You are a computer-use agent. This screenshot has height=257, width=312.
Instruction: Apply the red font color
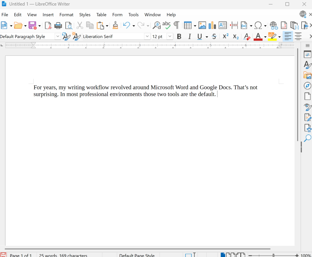tap(258, 37)
